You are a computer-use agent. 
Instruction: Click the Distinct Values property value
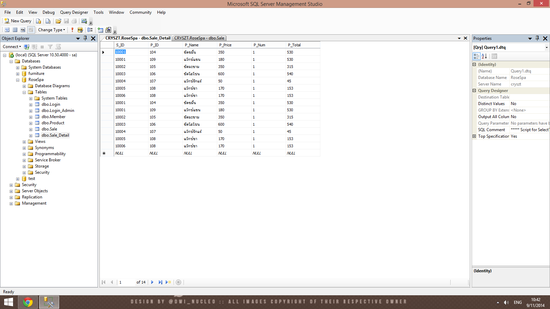(529, 104)
